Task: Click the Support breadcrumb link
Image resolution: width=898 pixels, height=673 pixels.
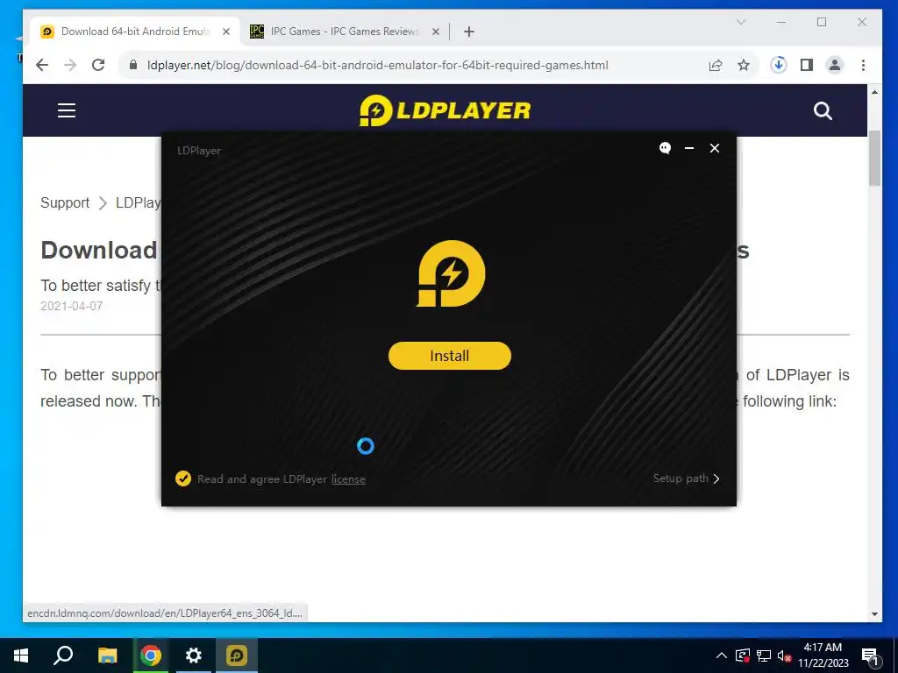Action: [x=65, y=202]
